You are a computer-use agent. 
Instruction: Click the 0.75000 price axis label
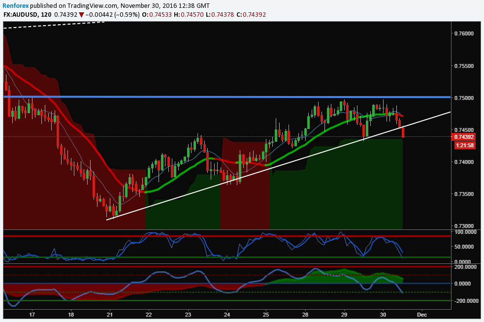pyautogui.click(x=464, y=98)
